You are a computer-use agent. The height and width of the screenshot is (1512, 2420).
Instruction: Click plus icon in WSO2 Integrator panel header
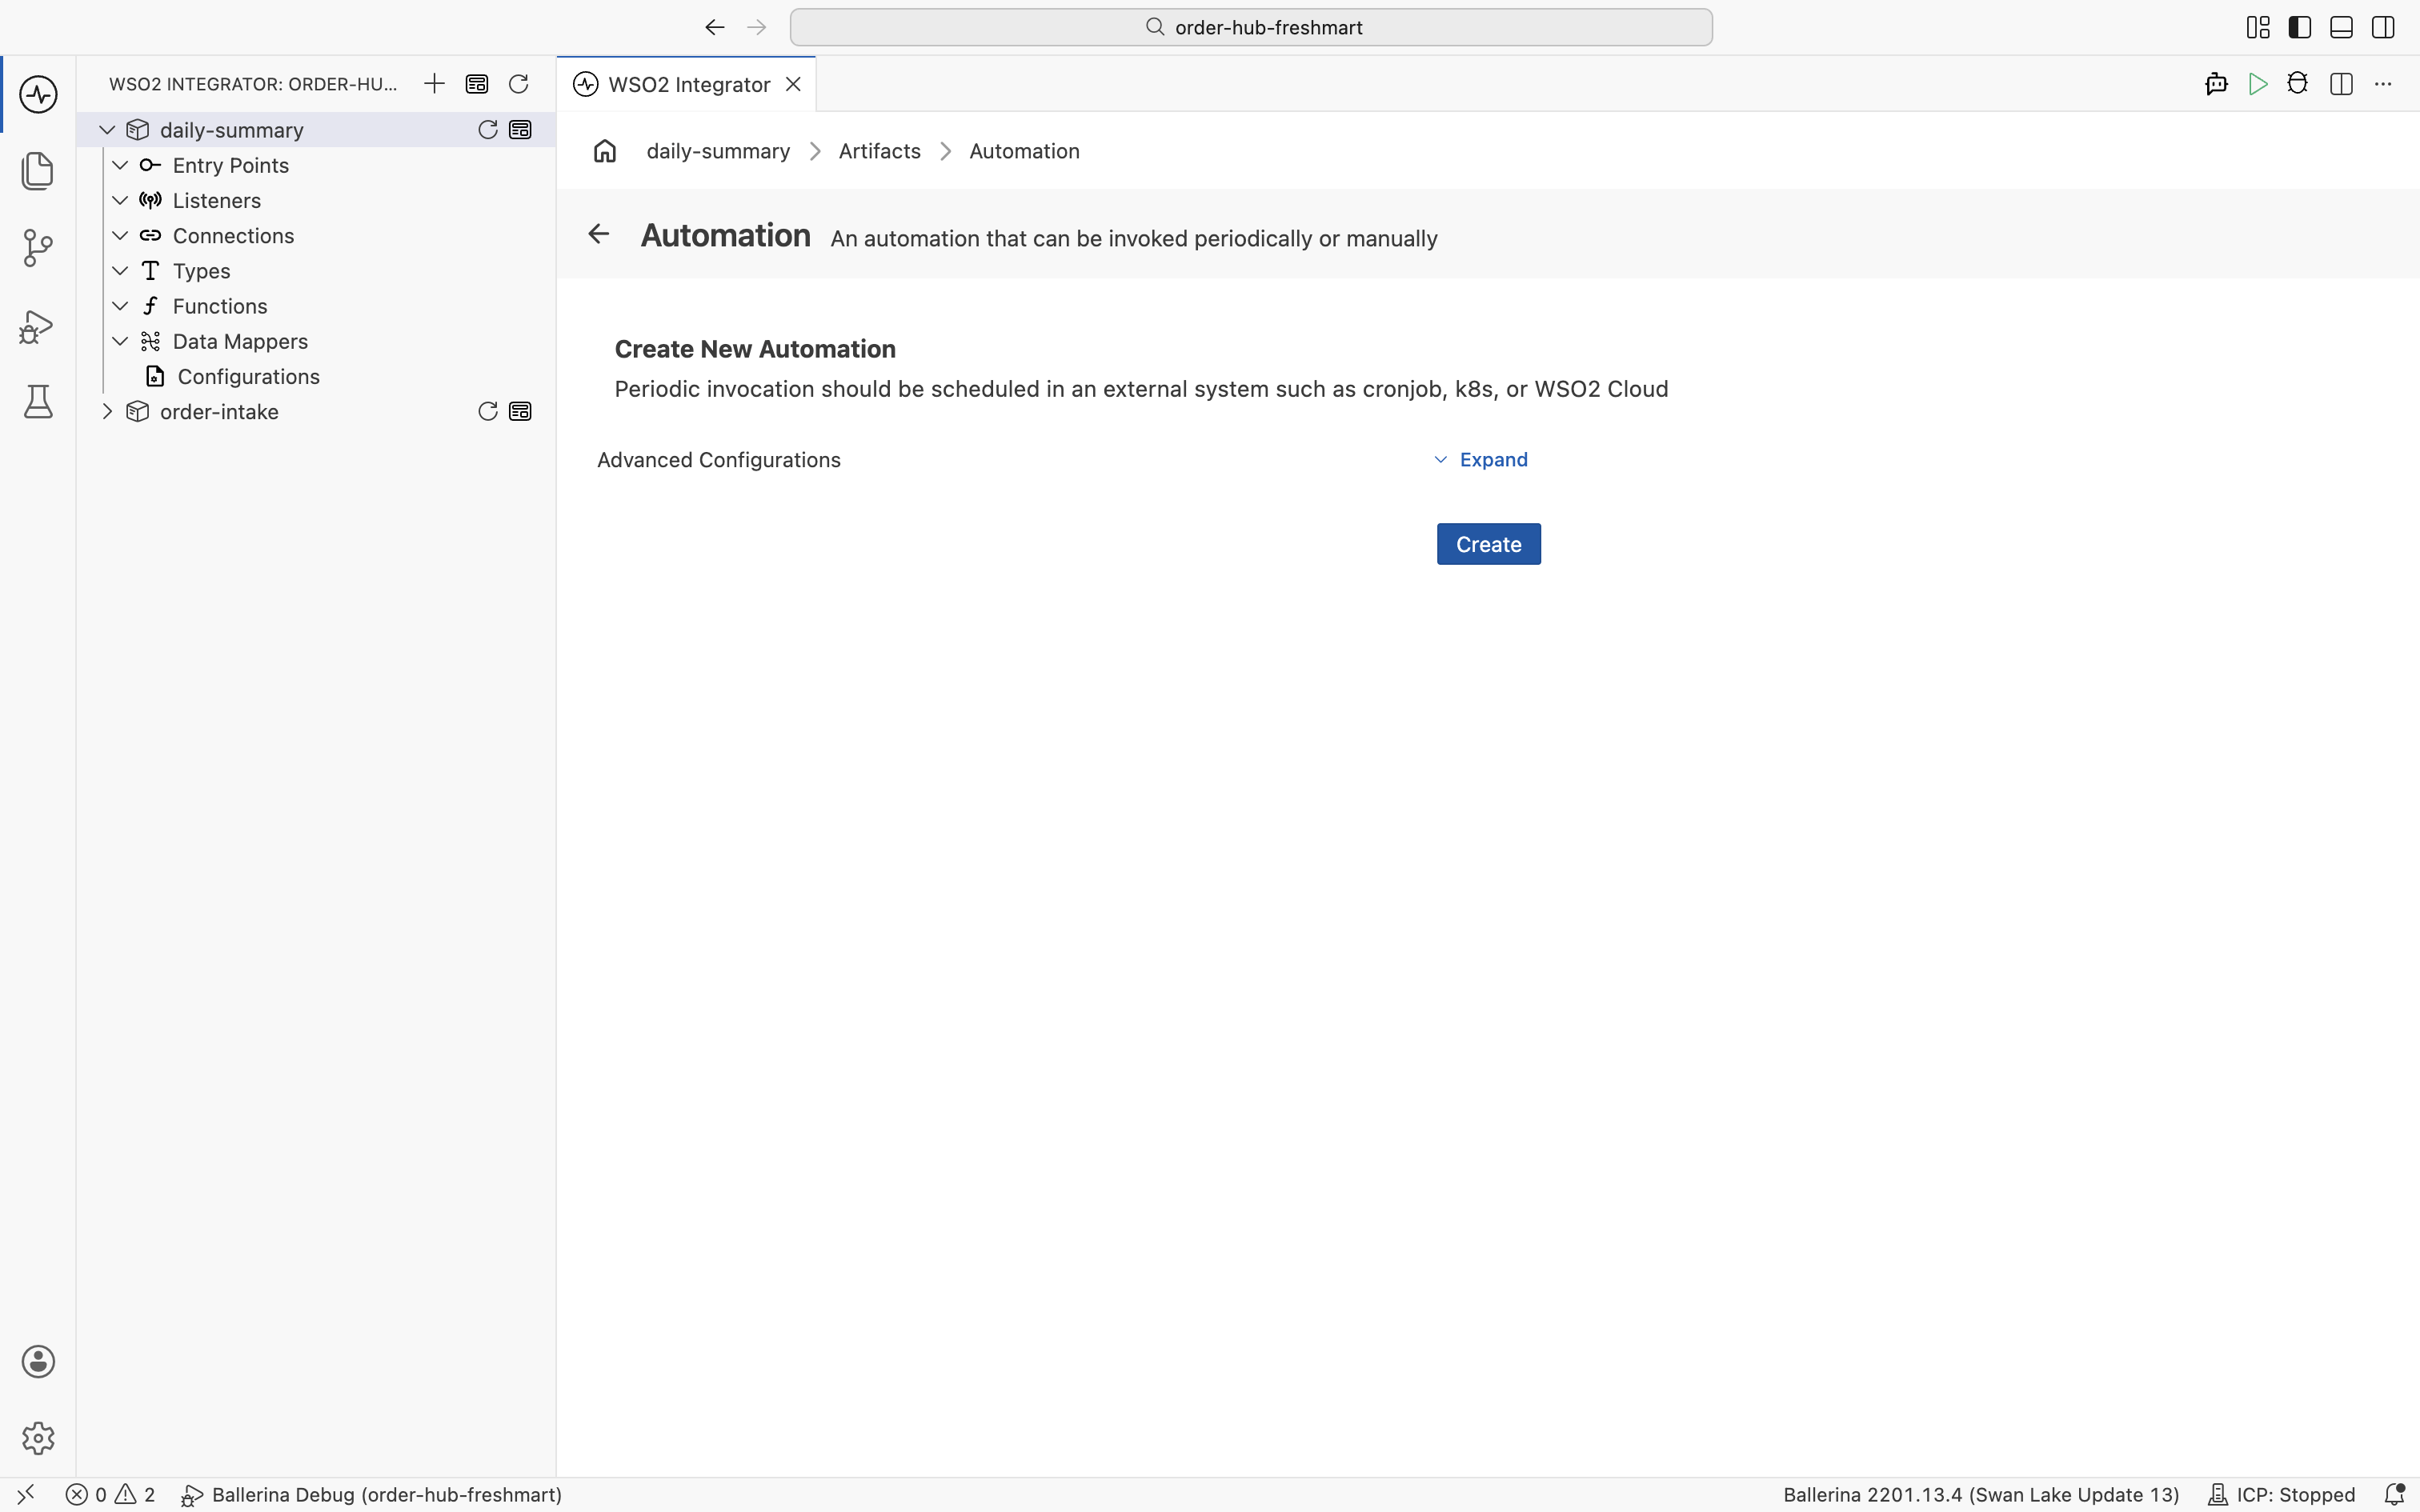(434, 84)
